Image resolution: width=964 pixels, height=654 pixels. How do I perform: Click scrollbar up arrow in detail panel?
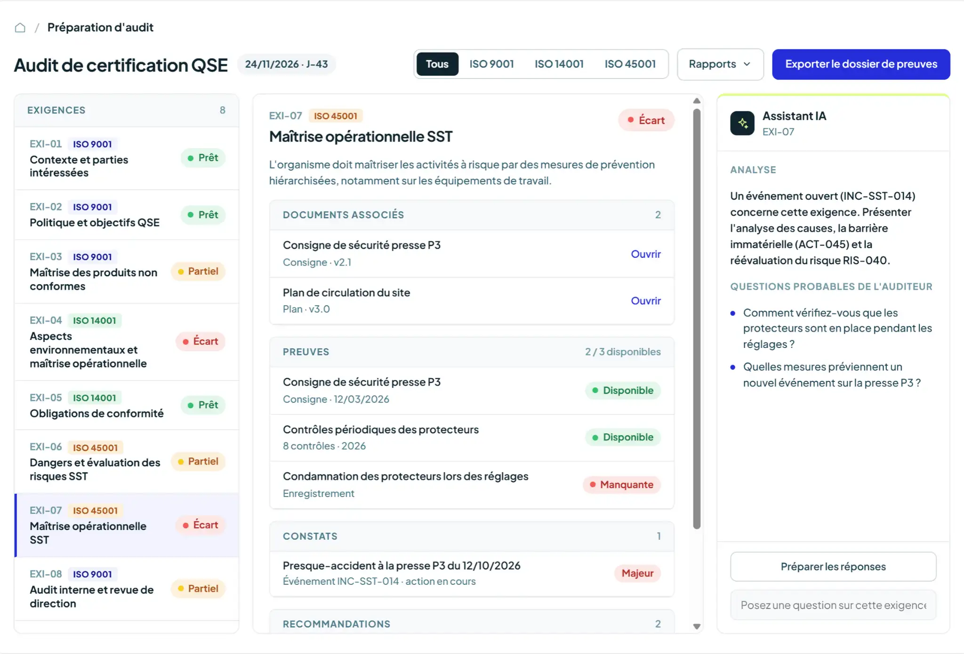[x=697, y=101]
